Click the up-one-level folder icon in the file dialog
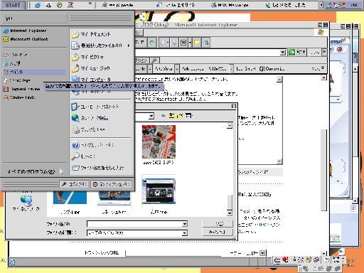The width and height of the screenshot is (364, 273). (171, 116)
